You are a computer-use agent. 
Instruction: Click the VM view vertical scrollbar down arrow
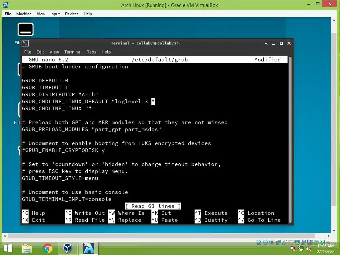(x=334, y=230)
